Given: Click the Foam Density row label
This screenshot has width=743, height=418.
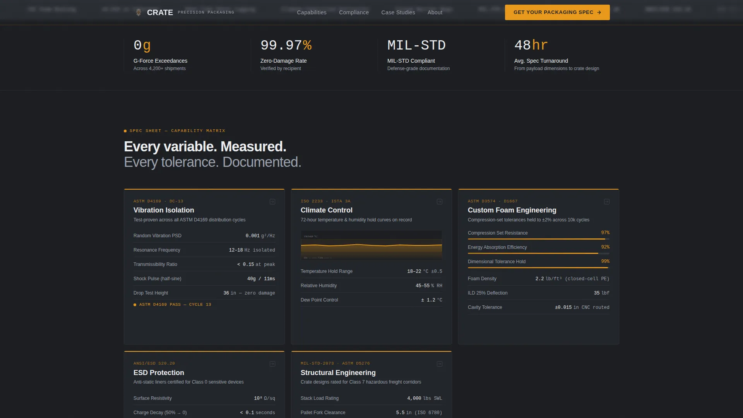Looking at the screenshot, I should [482, 279].
